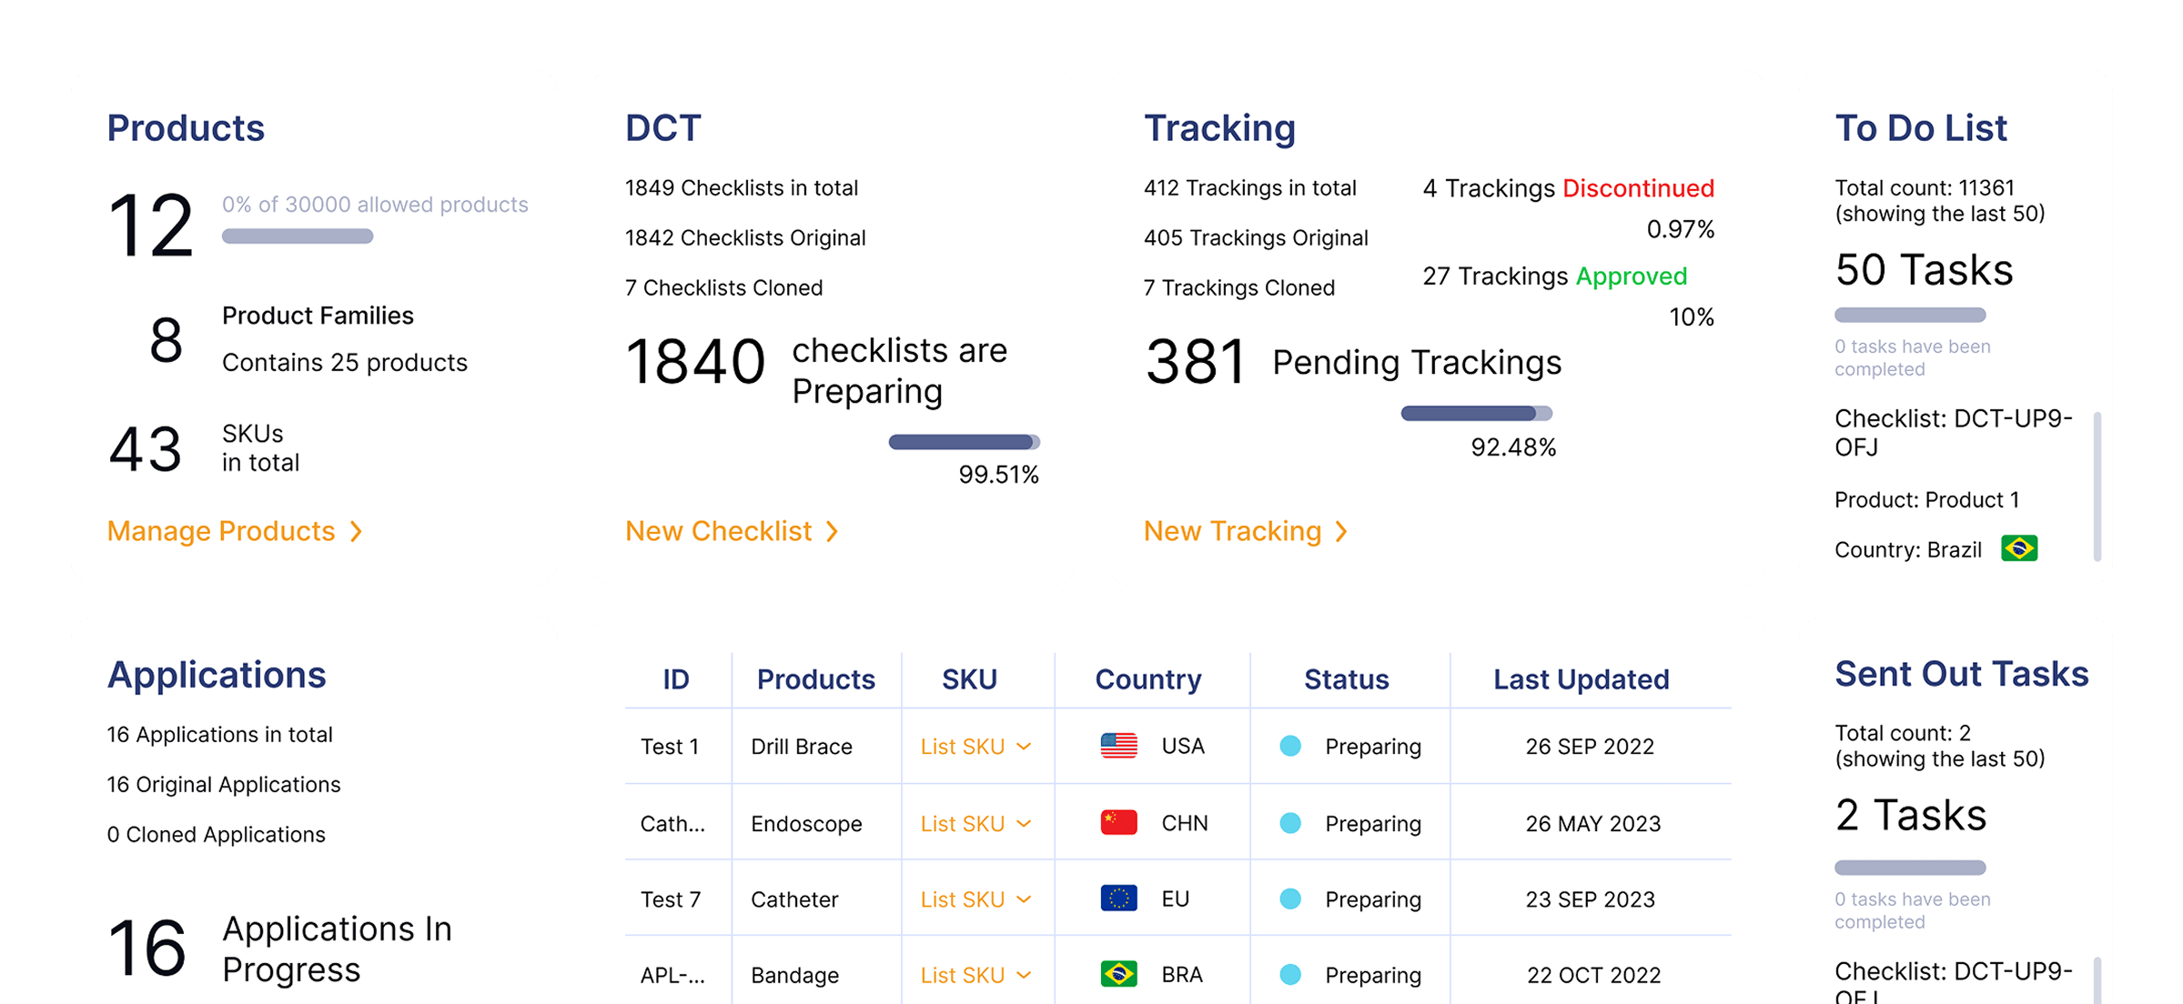Click the Country column header
This screenshot has width=2183, height=1004.
pos(1147,679)
